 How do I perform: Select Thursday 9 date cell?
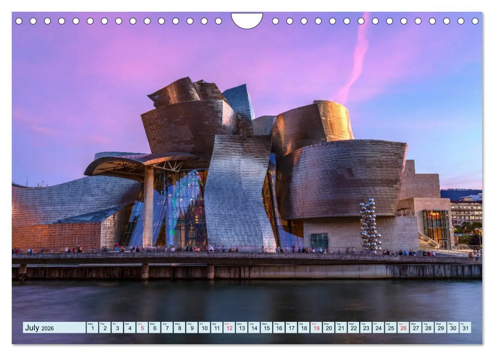192,327
